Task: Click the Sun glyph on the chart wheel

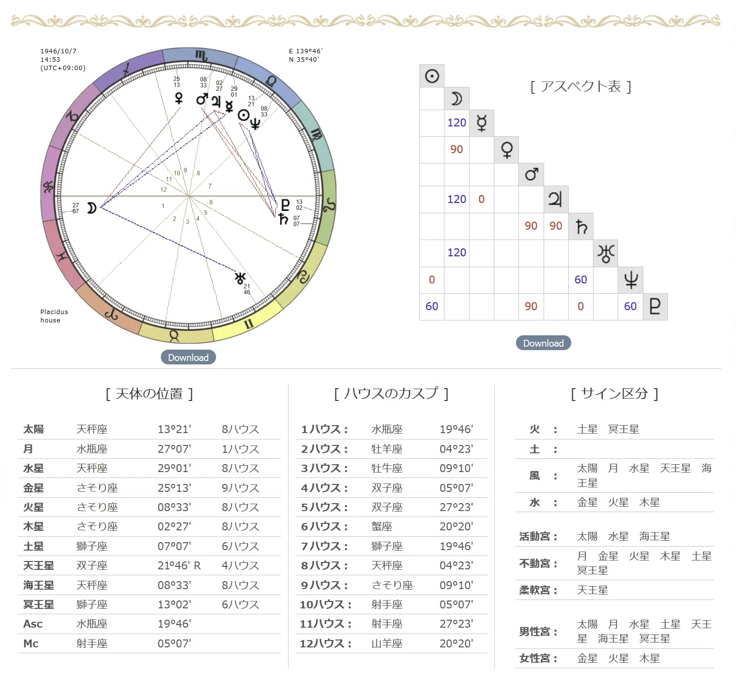Action: [243, 116]
